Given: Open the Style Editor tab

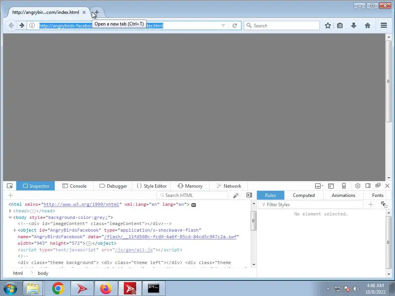Looking at the screenshot, I should 152,186.
